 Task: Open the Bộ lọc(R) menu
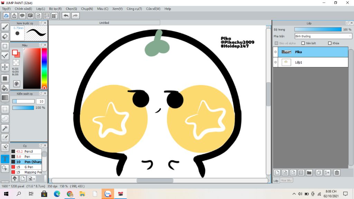click(x=55, y=9)
